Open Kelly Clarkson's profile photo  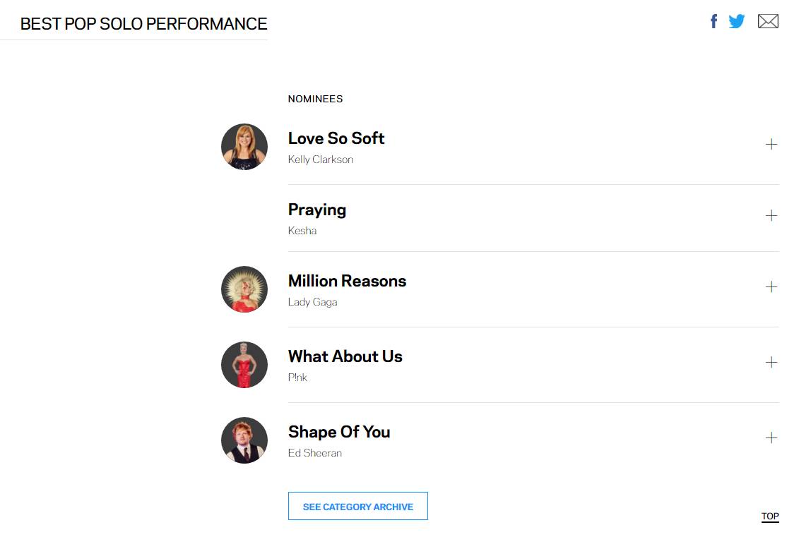click(x=244, y=147)
